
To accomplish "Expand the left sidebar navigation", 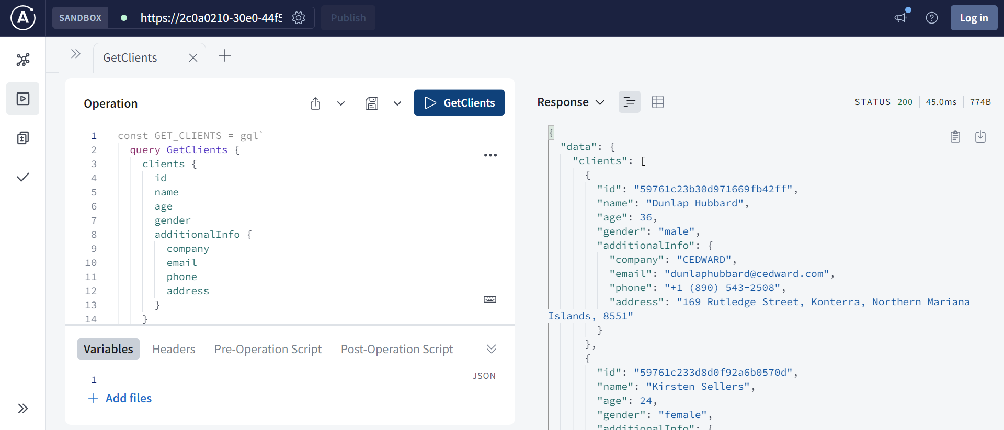I will (23, 409).
